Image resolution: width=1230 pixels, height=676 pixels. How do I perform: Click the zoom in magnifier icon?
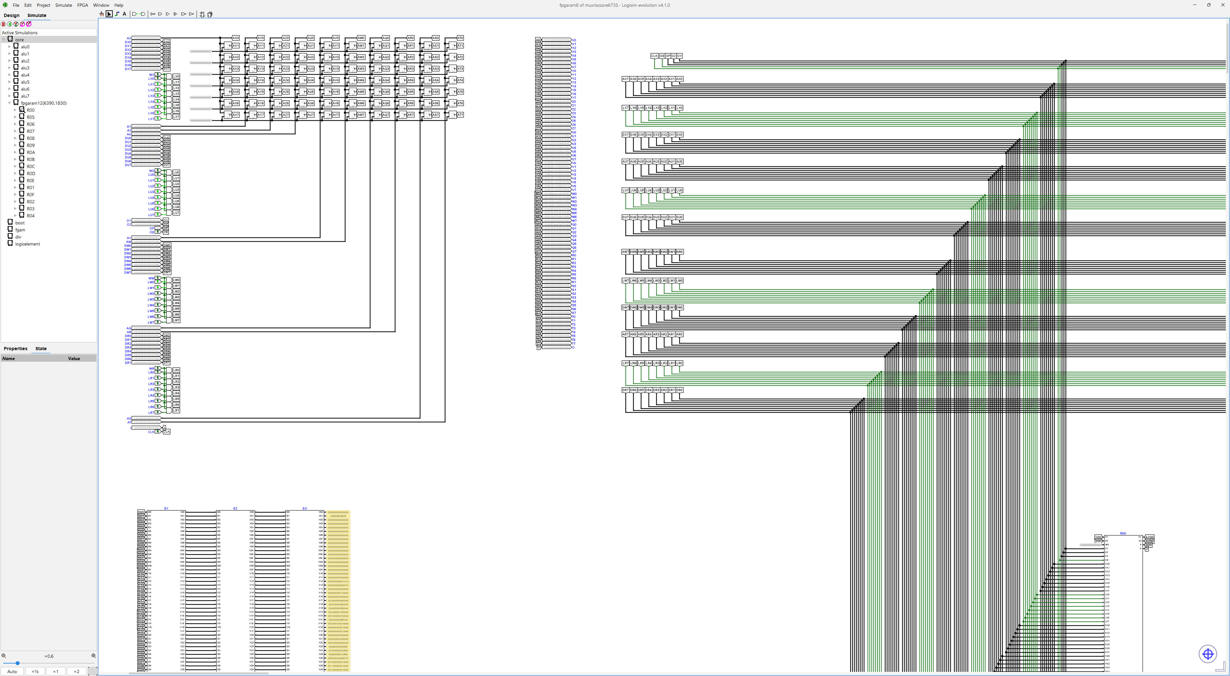[94, 656]
